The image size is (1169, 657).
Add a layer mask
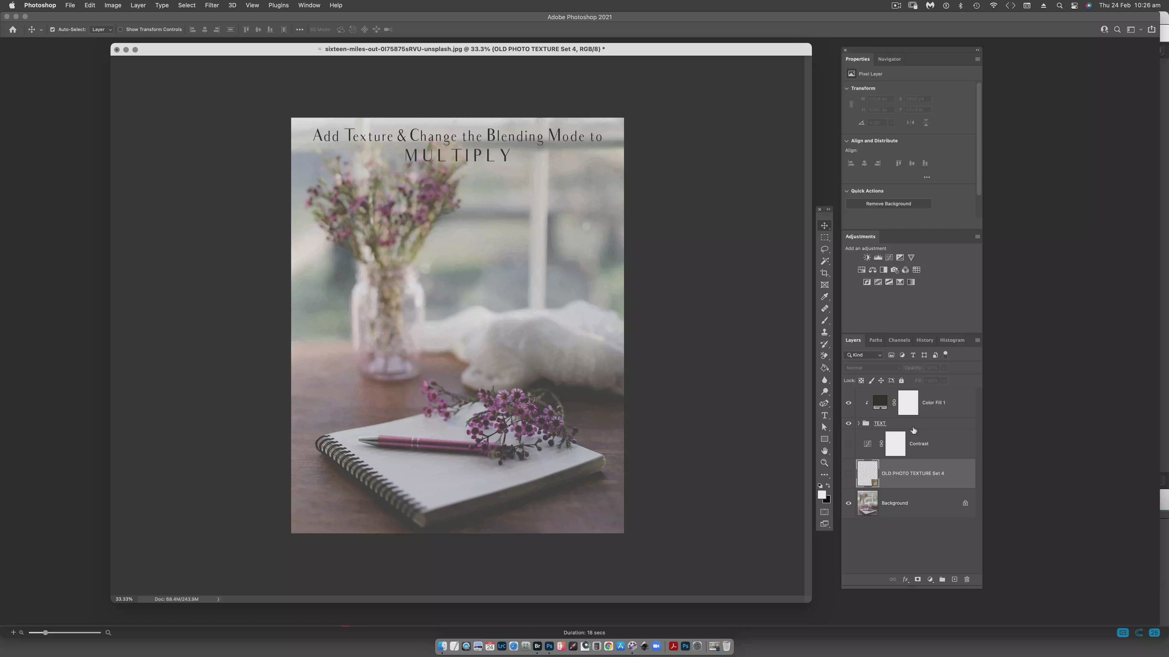918,579
